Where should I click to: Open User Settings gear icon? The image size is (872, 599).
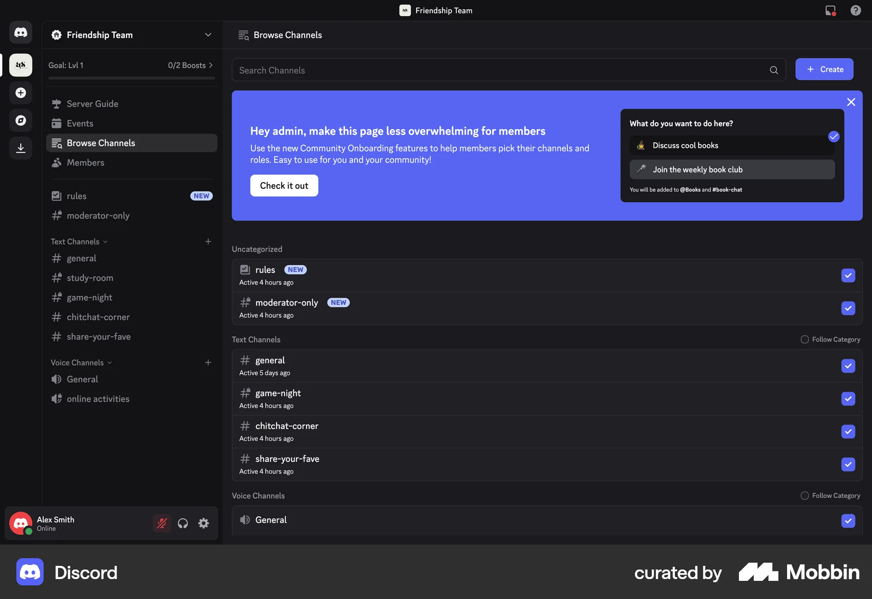click(203, 523)
